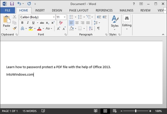Viewport: 167px width, 114px height.
Task: Switch to the PAGE LAYOUT tab
Action: [79, 10]
